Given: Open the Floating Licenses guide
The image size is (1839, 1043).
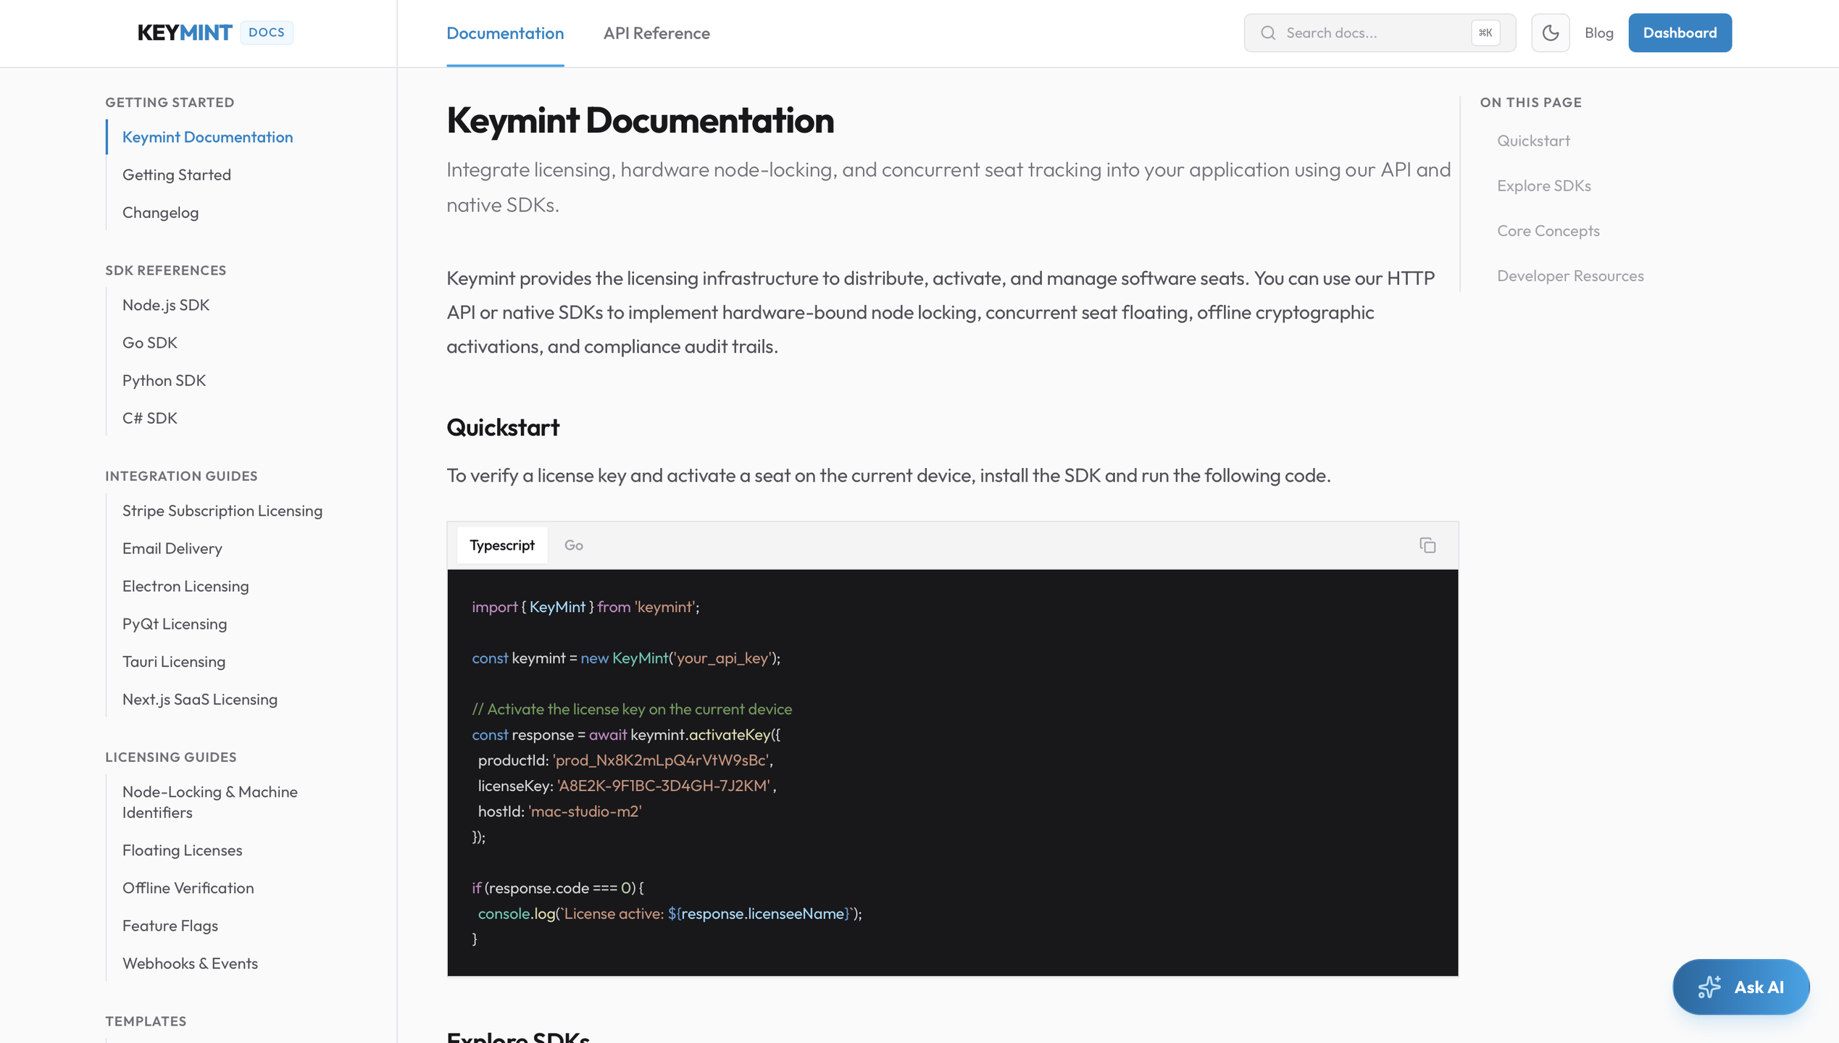Looking at the screenshot, I should pyautogui.click(x=183, y=850).
